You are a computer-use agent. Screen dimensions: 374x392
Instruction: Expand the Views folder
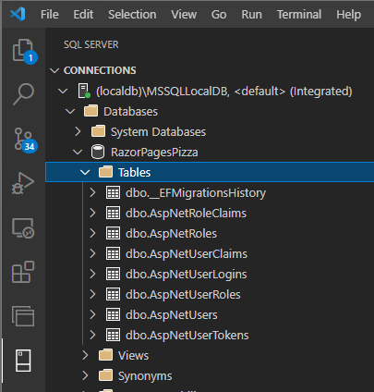tap(85, 355)
